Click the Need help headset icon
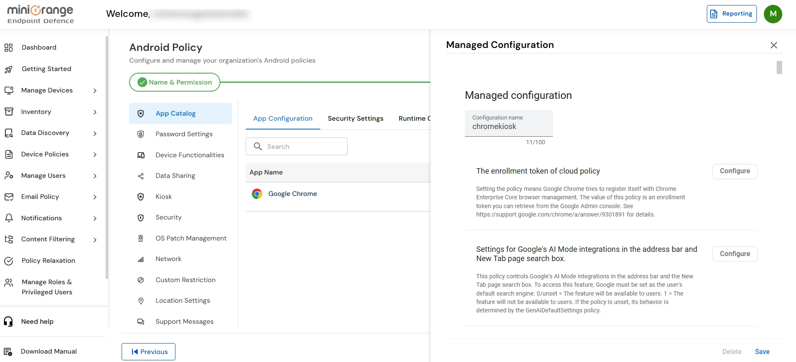 (8, 322)
